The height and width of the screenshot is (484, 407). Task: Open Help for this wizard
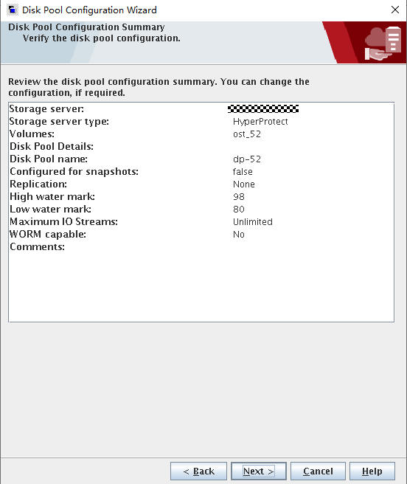pyautogui.click(x=372, y=471)
